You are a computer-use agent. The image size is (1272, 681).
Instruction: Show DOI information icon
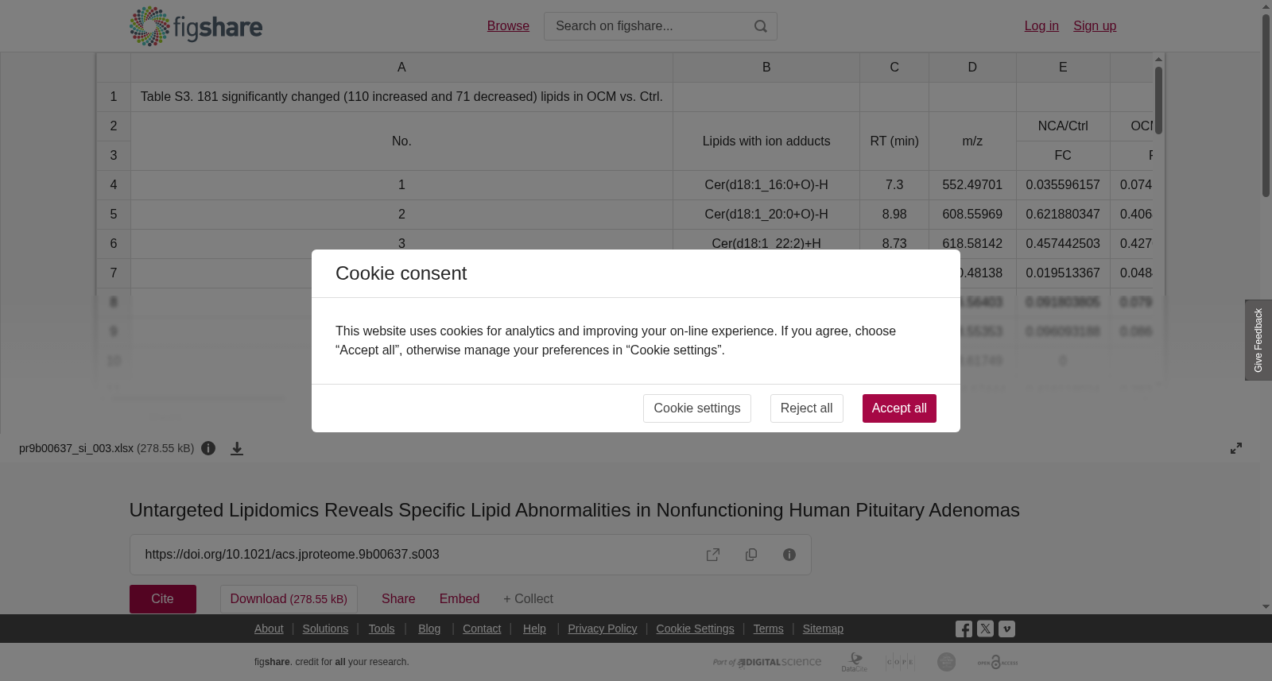[789, 555]
